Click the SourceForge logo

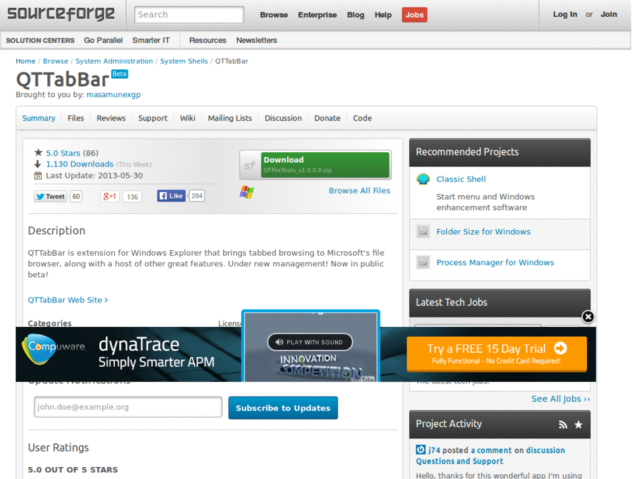61,14
